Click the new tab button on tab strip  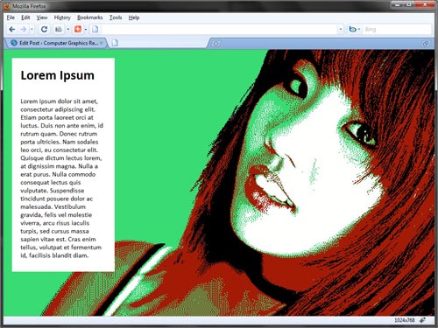click(215, 44)
